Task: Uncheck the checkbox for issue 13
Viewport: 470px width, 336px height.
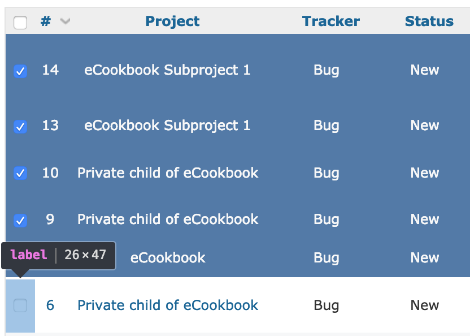Action: coord(20,126)
